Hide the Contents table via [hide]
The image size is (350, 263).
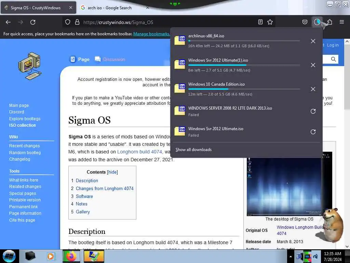click(x=112, y=172)
